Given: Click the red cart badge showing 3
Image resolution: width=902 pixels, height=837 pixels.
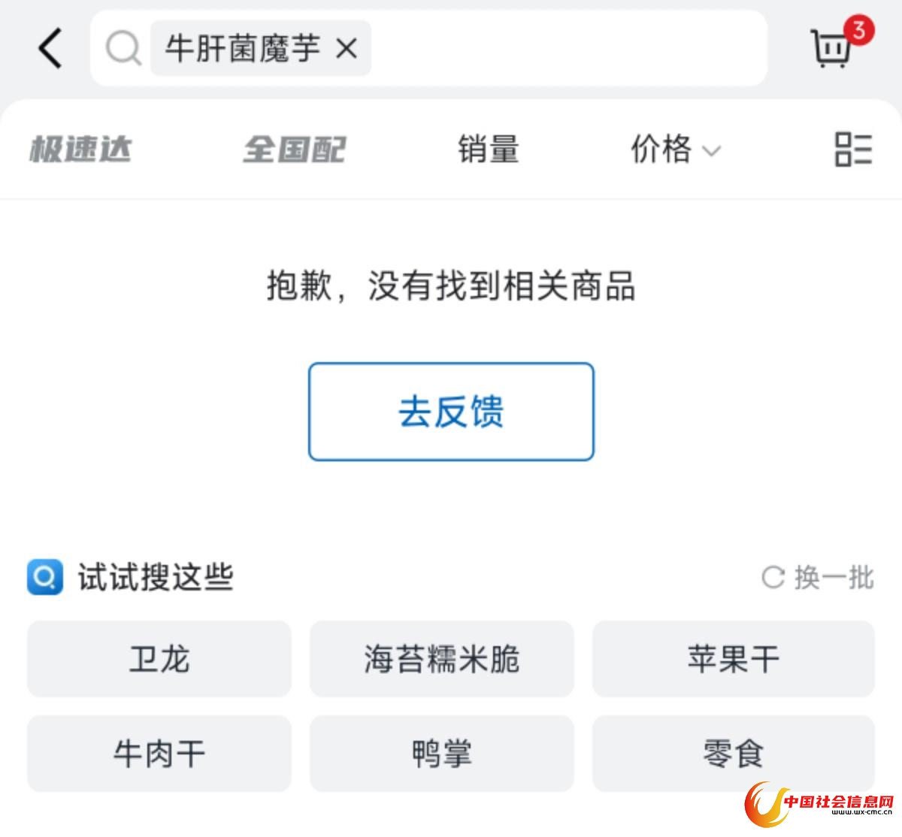Looking at the screenshot, I should click(x=858, y=30).
